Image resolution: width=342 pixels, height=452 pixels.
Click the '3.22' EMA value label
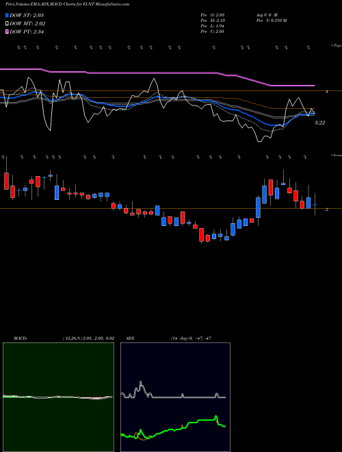click(x=319, y=123)
